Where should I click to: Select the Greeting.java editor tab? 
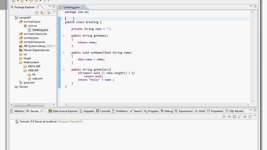click(71, 7)
